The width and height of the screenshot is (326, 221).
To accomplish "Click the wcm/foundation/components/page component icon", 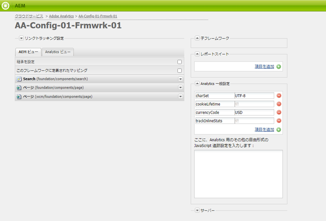I will [19, 96].
